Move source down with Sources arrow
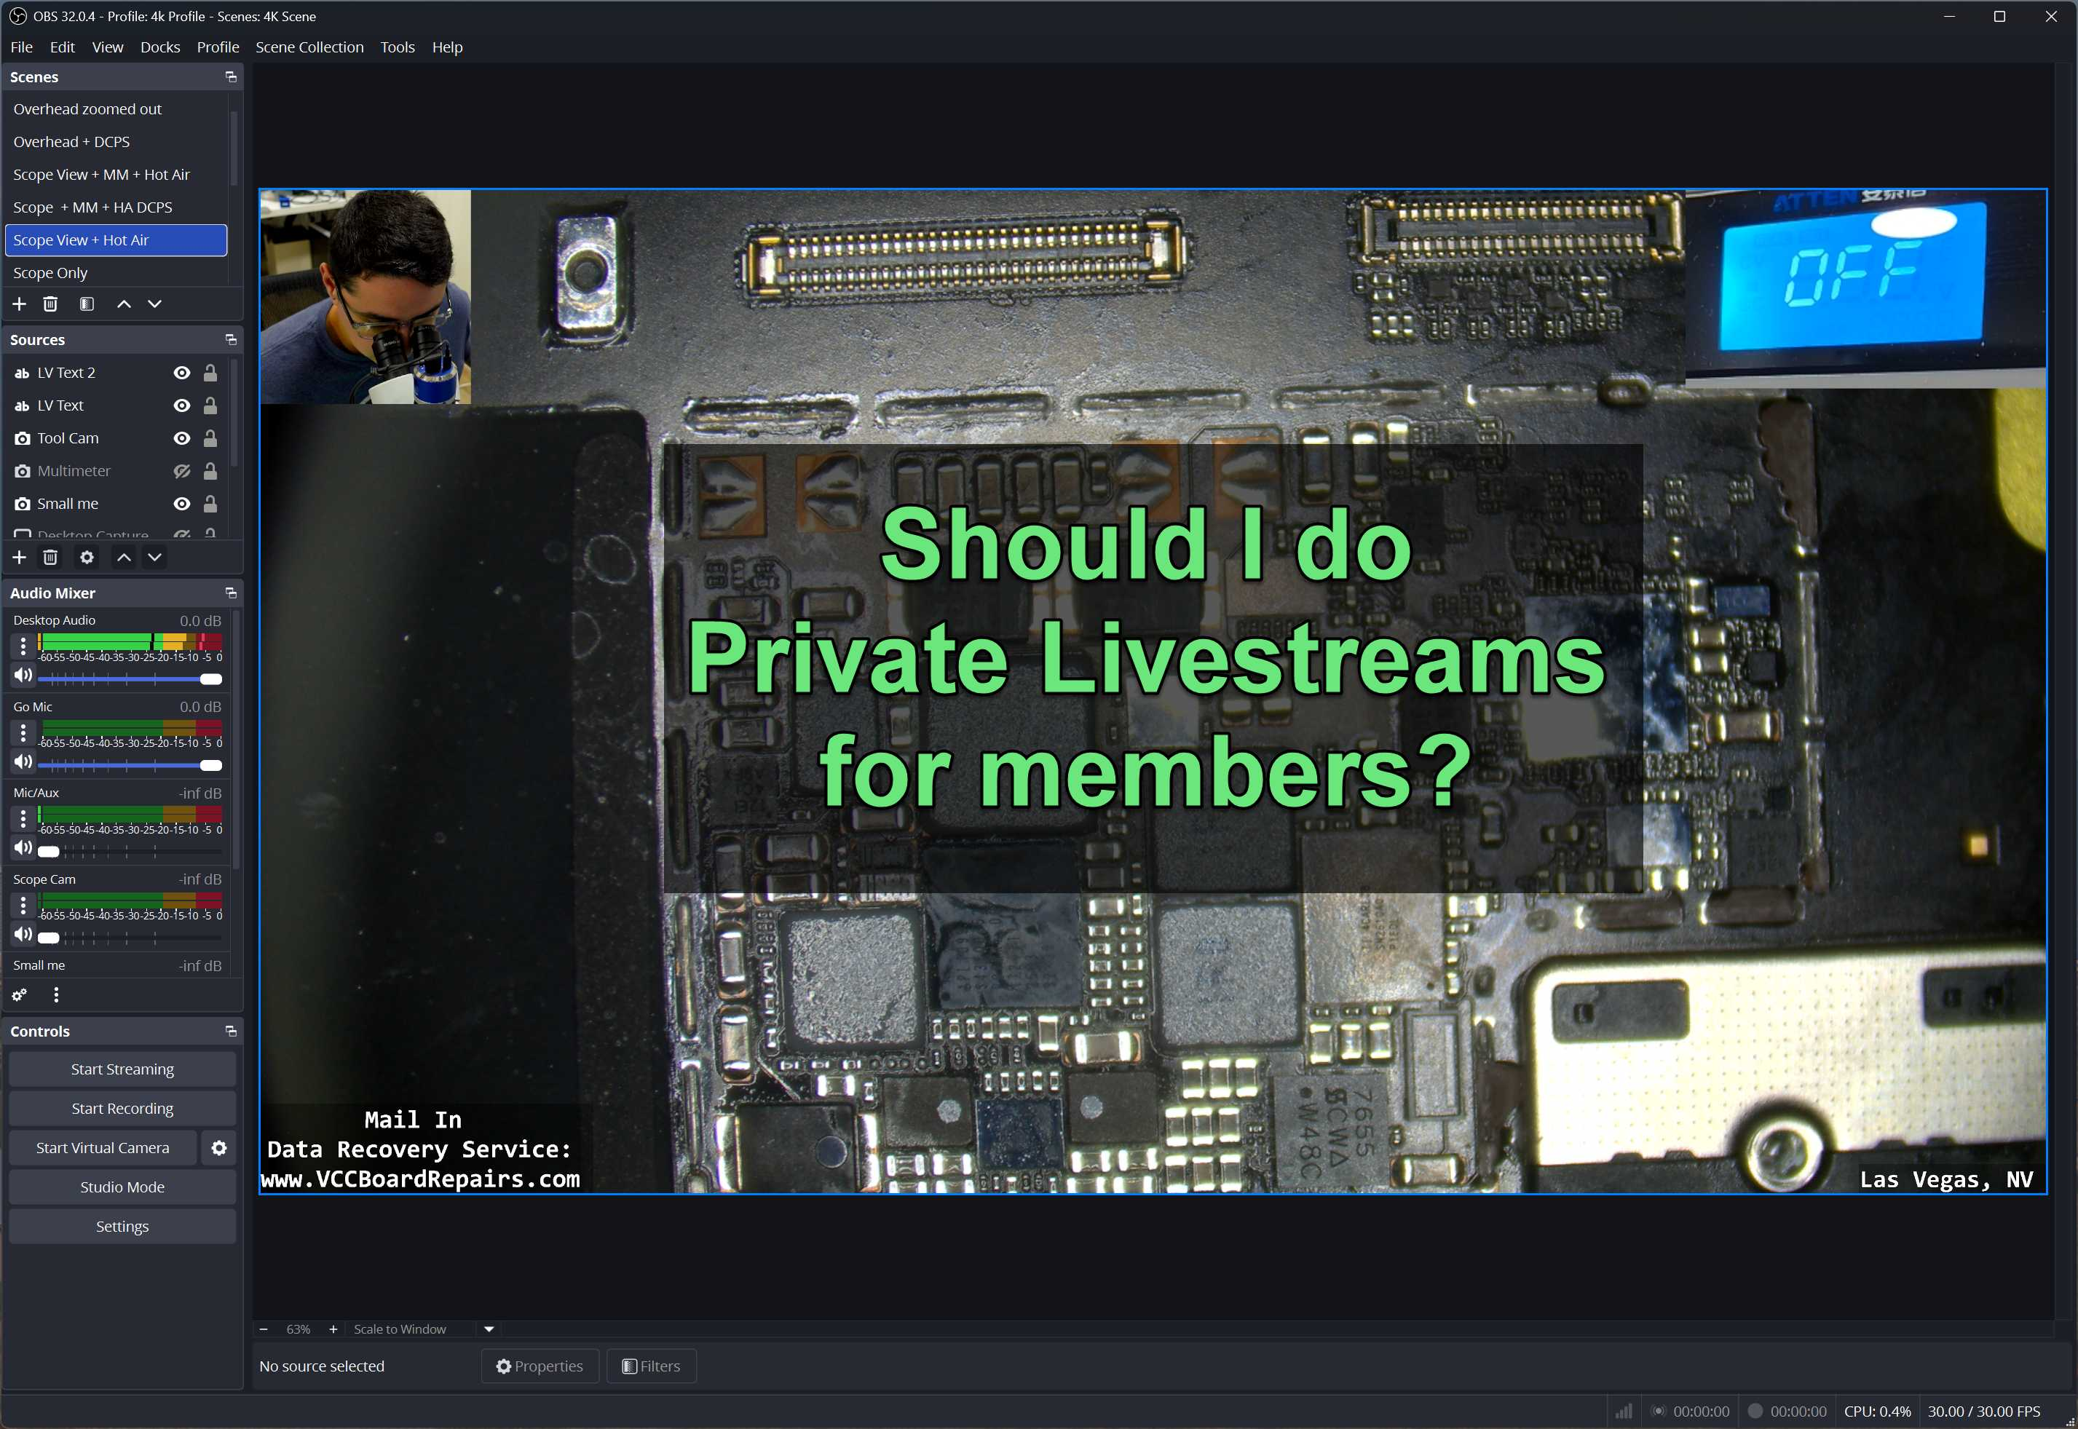Viewport: 2078px width, 1429px height. point(155,558)
